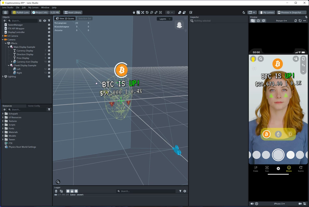Select the FTX resource item
309x207 pixels.
click(10, 143)
